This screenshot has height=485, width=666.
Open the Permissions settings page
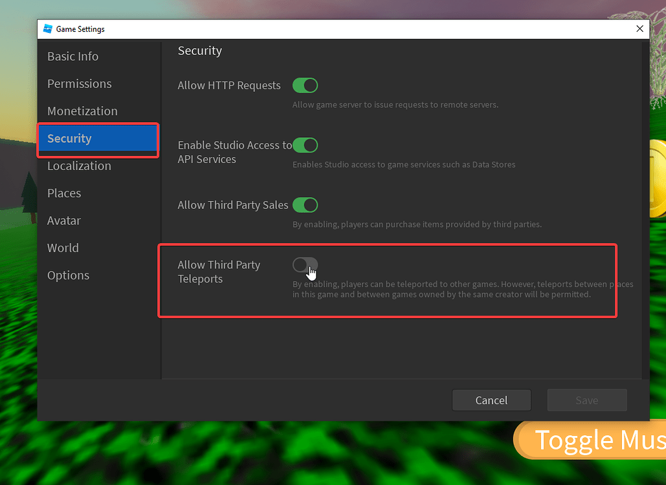[x=80, y=83]
